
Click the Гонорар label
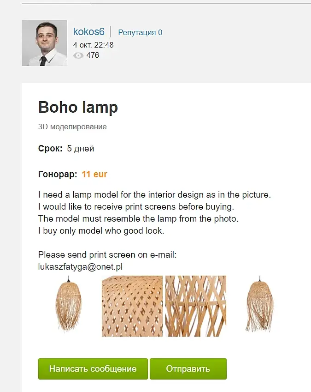click(58, 175)
